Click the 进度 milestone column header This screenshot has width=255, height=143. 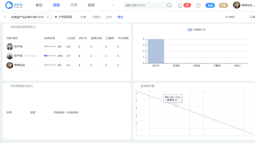pos(33,112)
